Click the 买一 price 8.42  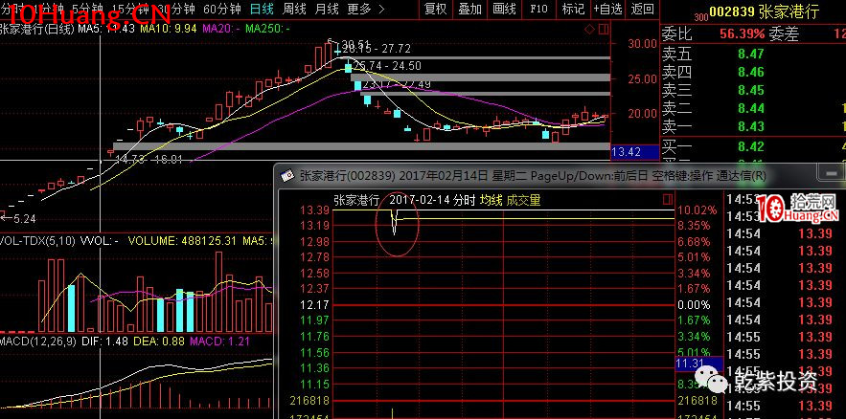coord(750,147)
